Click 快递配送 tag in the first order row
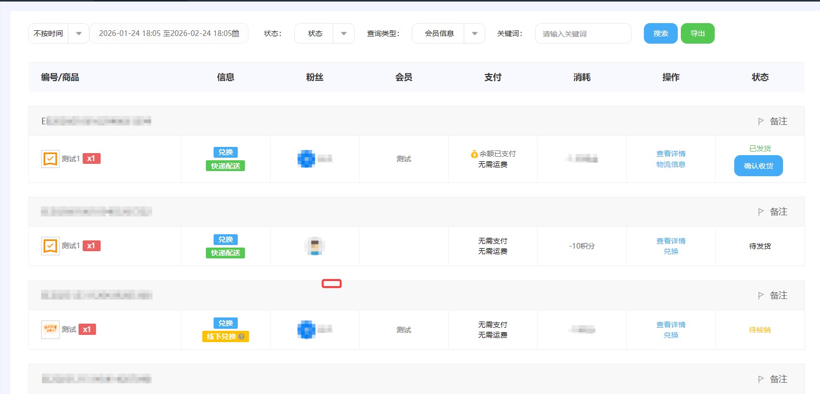This screenshot has height=394, width=820. coord(225,166)
